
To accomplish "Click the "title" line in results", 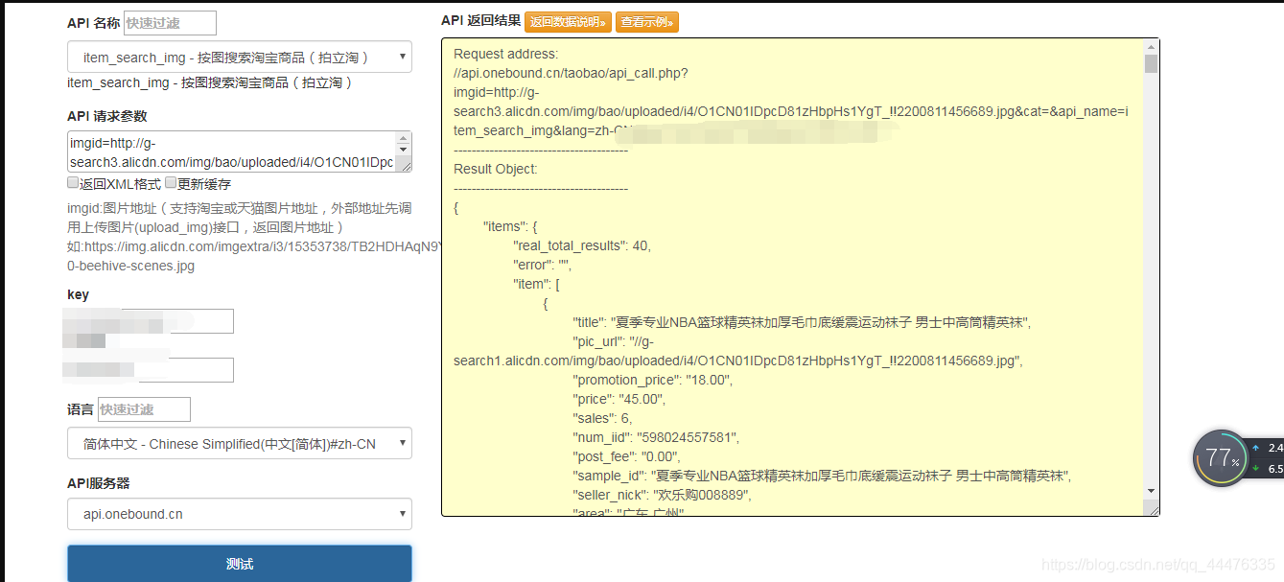I will [x=802, y=322].
